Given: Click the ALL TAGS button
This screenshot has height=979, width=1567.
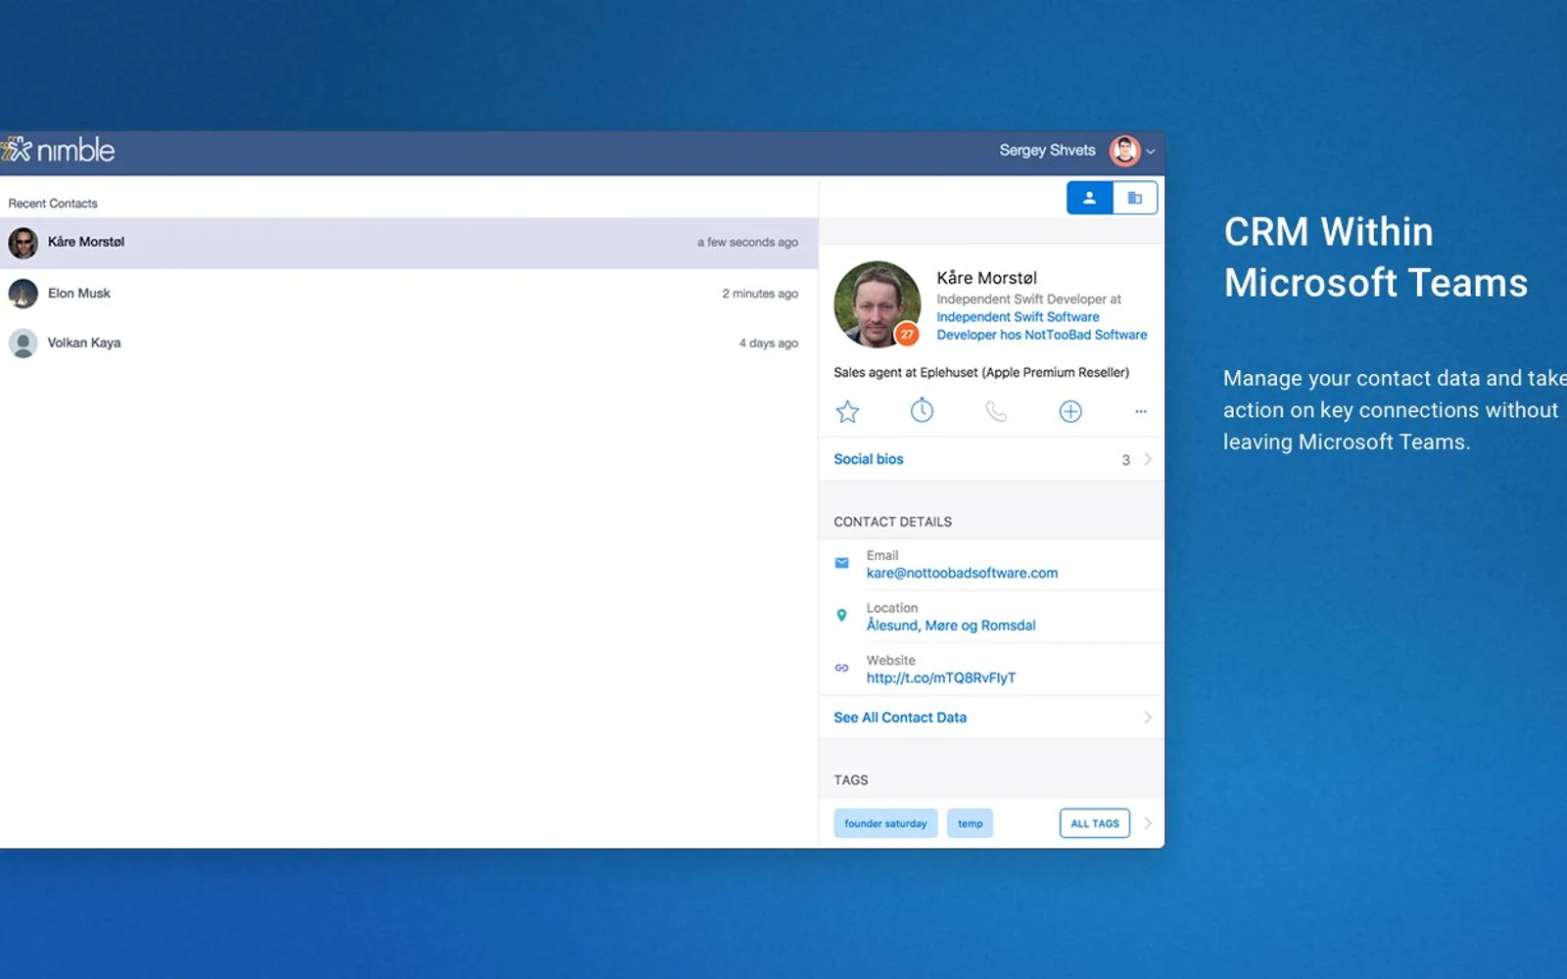Looking at the screenshot, I should [1095, 823].
